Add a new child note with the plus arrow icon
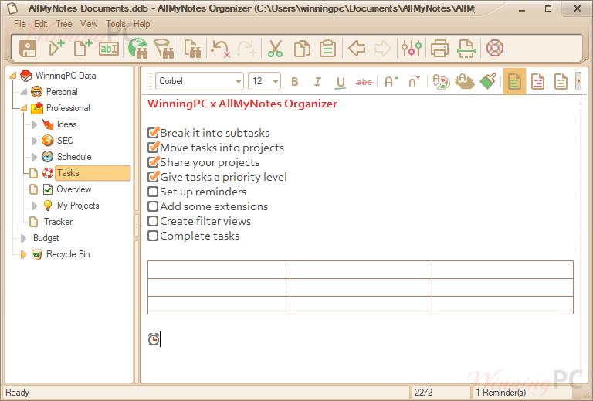This screenshot has height=401, width=593. coord(56,49)
